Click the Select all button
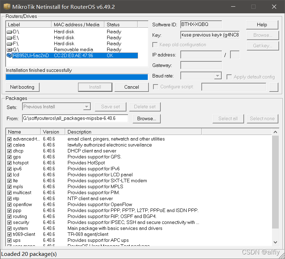The image size is (285, 259). 228,119
